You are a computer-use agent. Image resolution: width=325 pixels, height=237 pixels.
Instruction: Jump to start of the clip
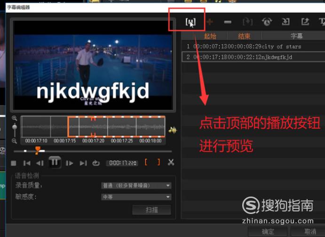point(27,163)
